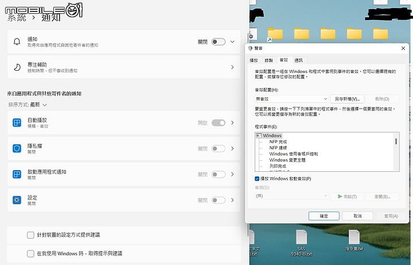Image resolution: width=413 pixels, height=265 pixels.
Task: Toggle the 設定 app notification switch
Action: tap(219, 201)
